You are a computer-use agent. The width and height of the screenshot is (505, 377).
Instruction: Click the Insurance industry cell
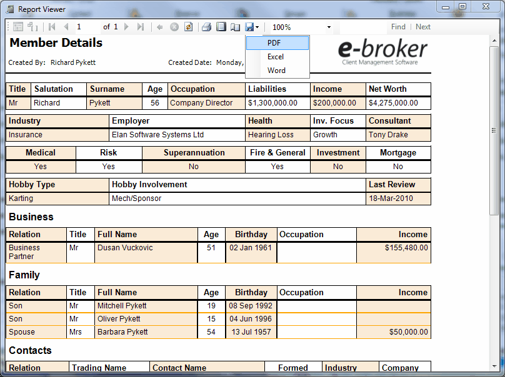[57, 135]
